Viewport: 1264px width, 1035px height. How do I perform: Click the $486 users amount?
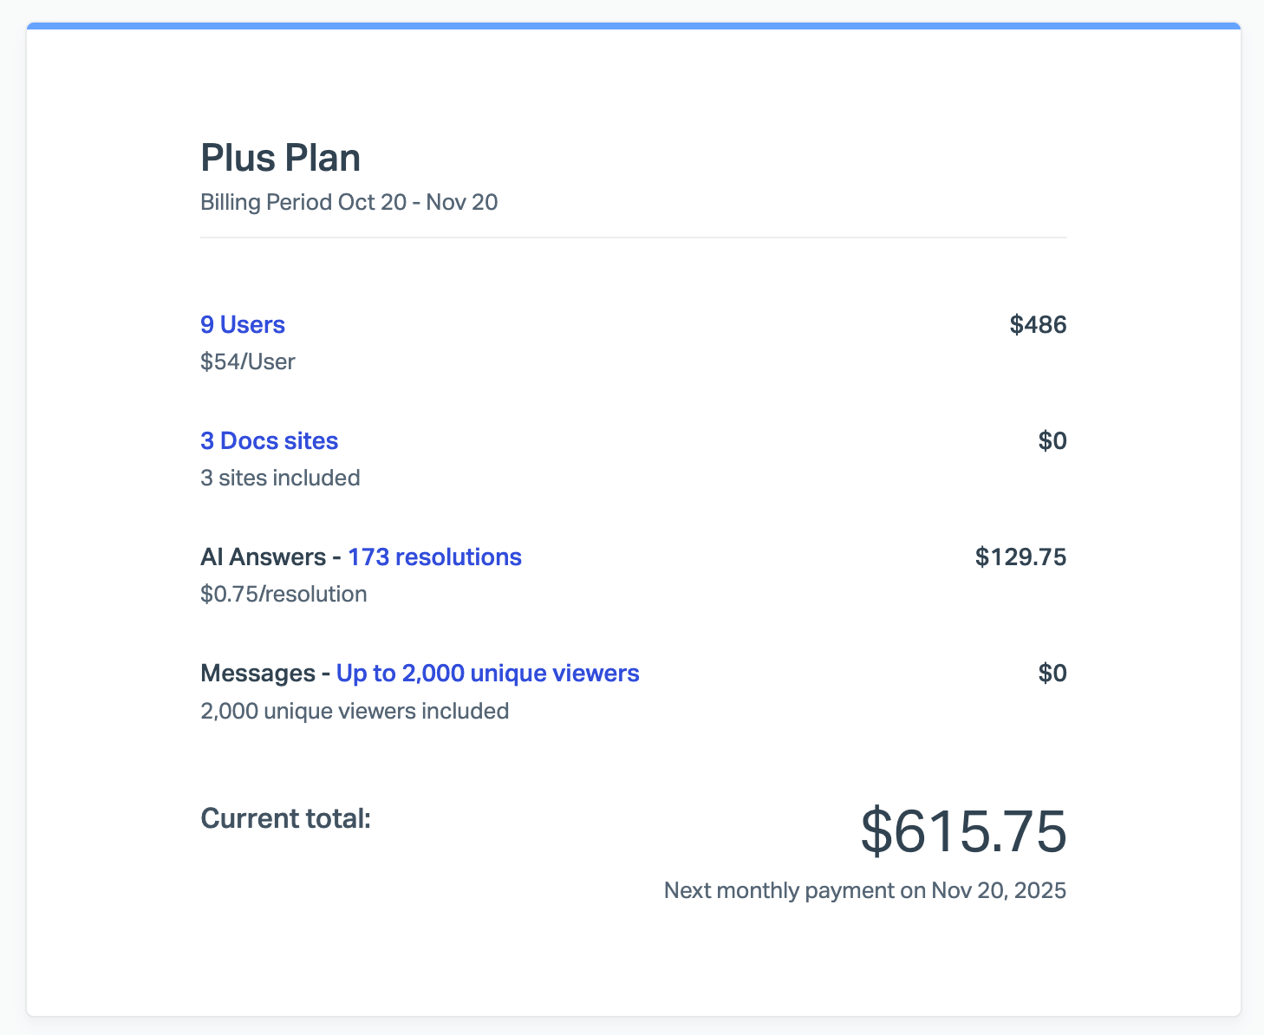point(1038,325)
